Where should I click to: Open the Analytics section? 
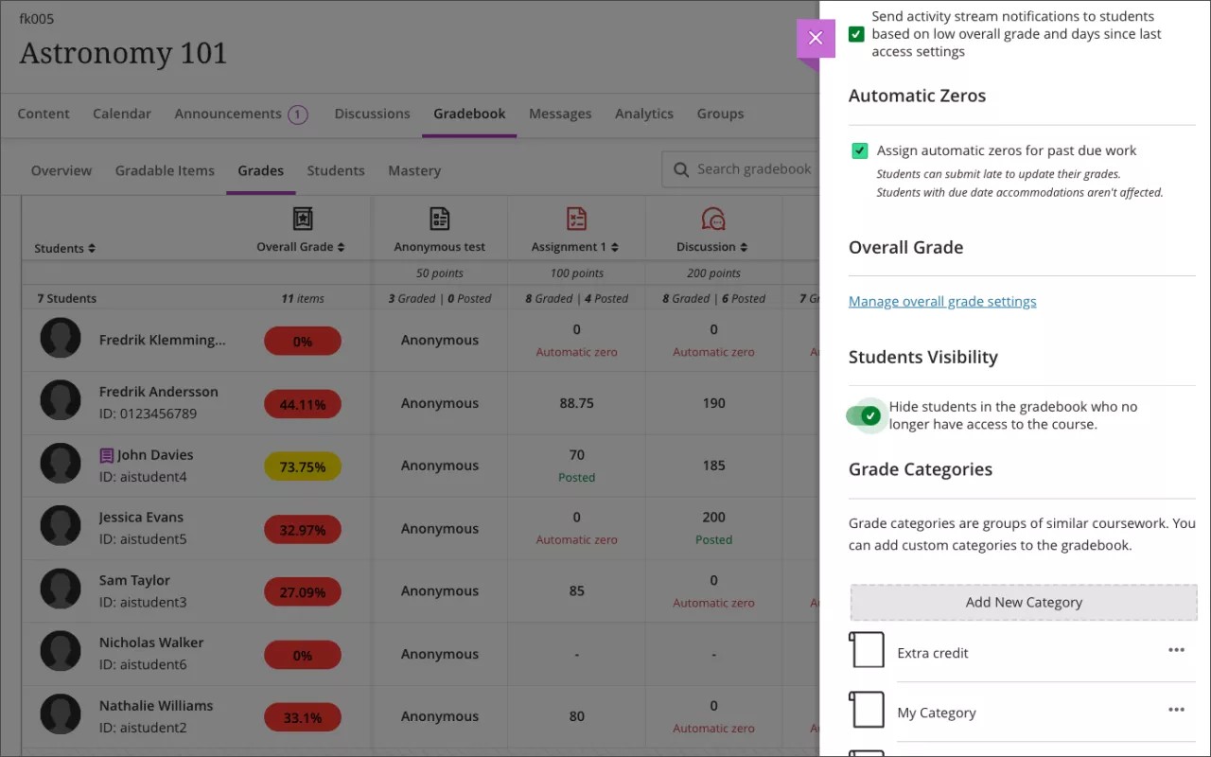pyautogui.click(x=644, y=114)
